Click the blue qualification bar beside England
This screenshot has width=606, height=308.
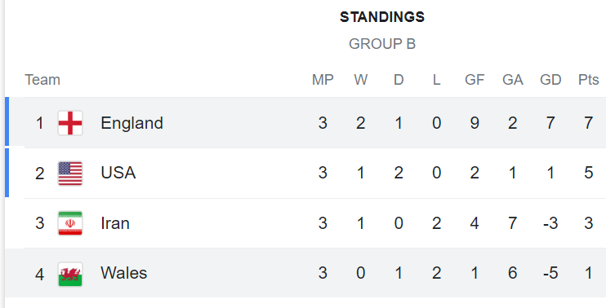(x=7, y=121)
